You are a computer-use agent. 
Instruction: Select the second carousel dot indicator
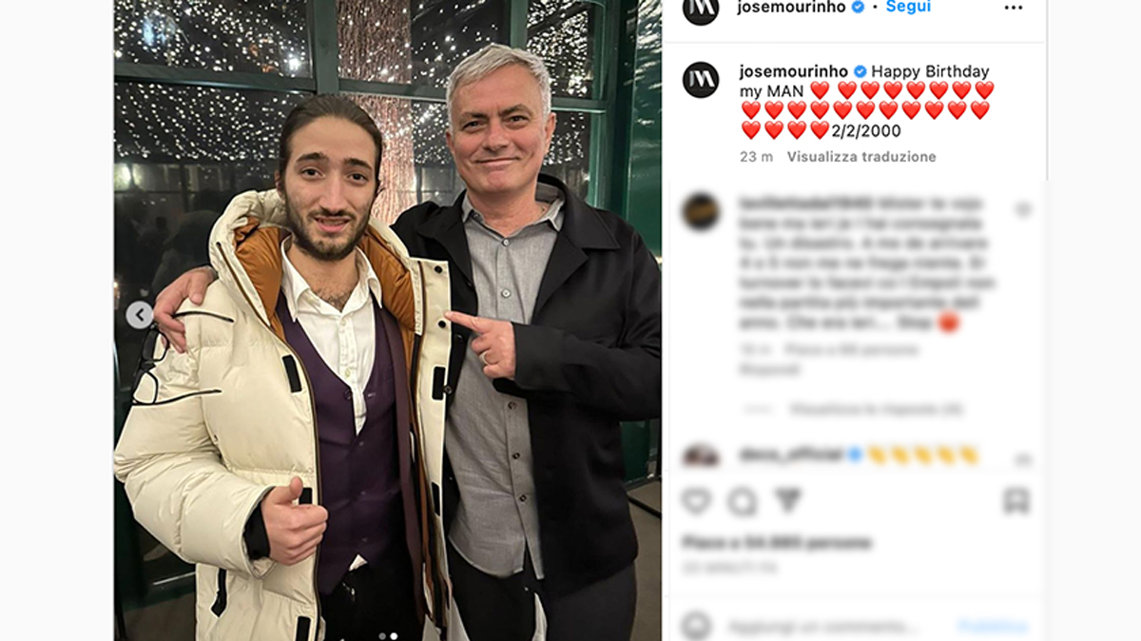(394, 636)
